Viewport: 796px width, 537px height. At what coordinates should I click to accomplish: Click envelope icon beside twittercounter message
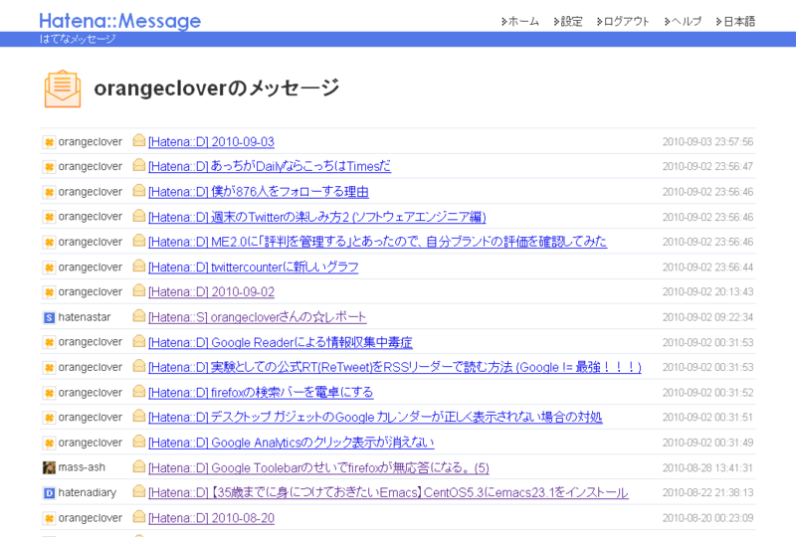[x=139, y=266]
